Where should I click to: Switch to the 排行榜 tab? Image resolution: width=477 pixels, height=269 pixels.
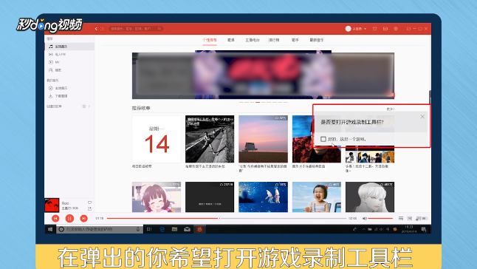tap(274, 40)
